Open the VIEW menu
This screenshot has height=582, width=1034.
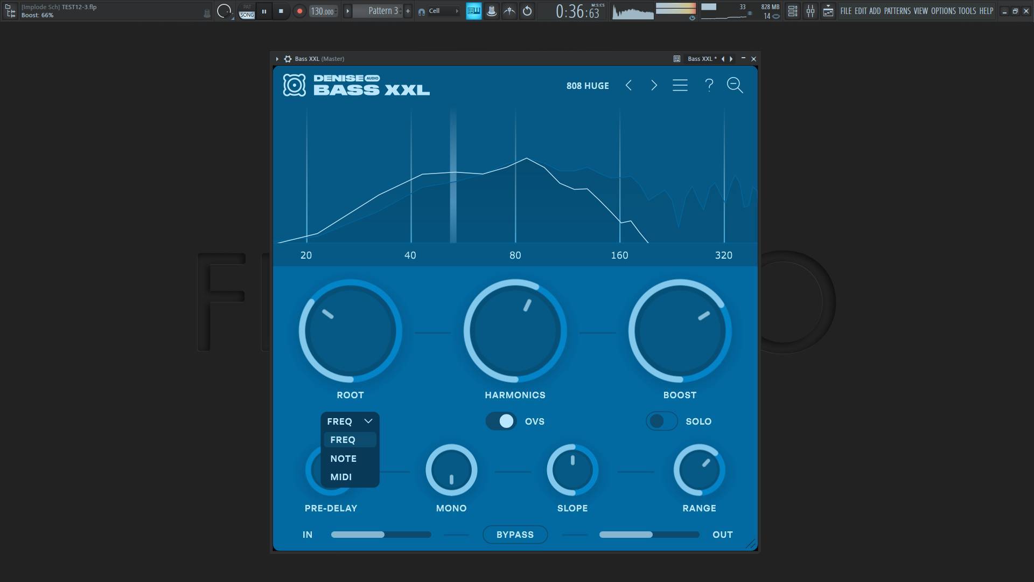click(x=920, y=11)
